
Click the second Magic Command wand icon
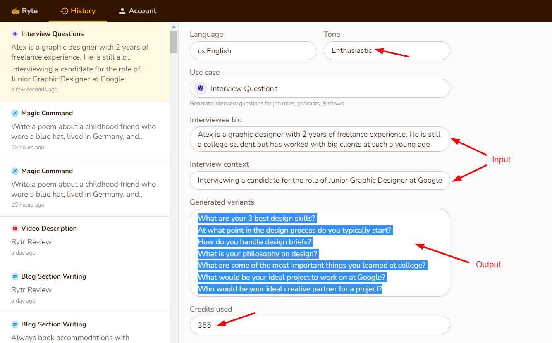pos(15,171)
